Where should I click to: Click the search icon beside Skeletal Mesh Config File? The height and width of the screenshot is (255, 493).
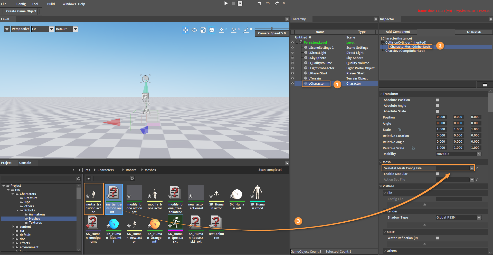point(477,168)
